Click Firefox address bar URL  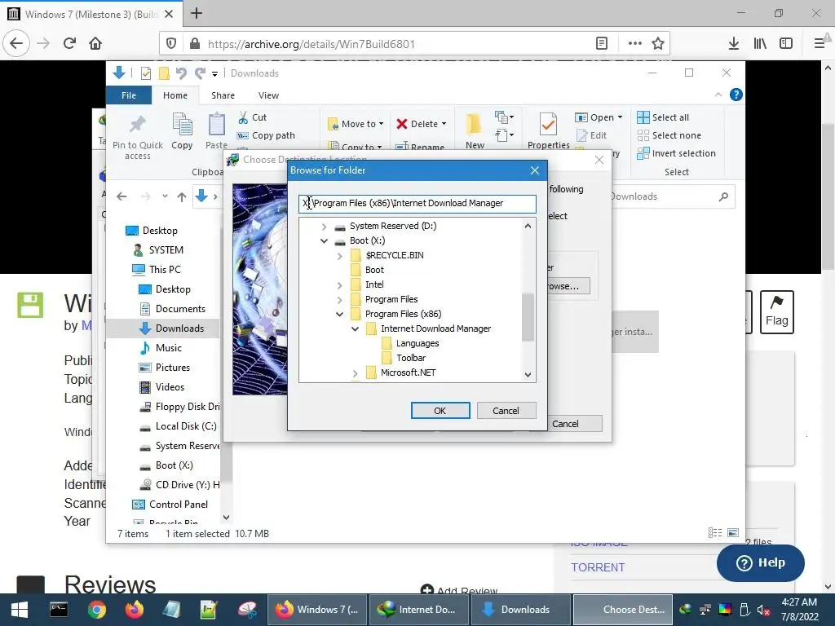pos(311,44)
